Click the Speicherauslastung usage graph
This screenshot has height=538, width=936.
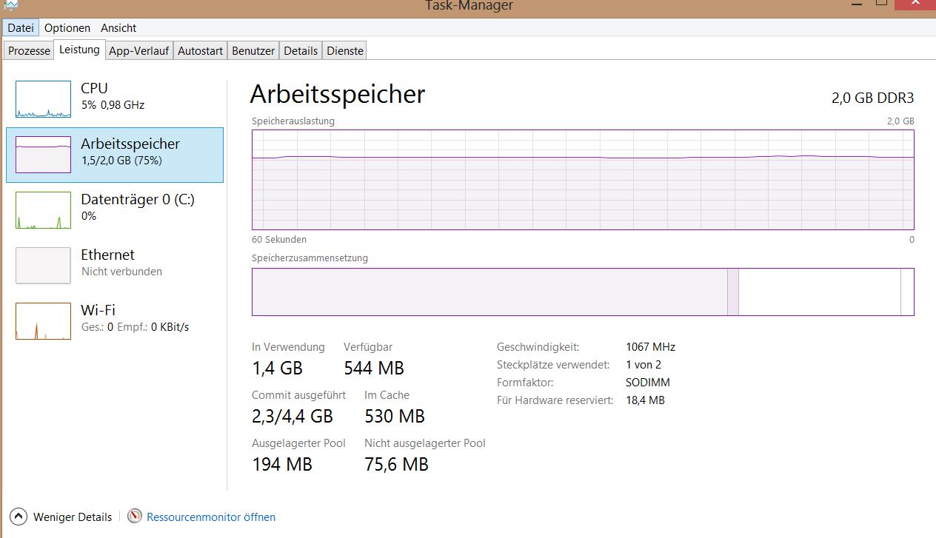point(583,180)
